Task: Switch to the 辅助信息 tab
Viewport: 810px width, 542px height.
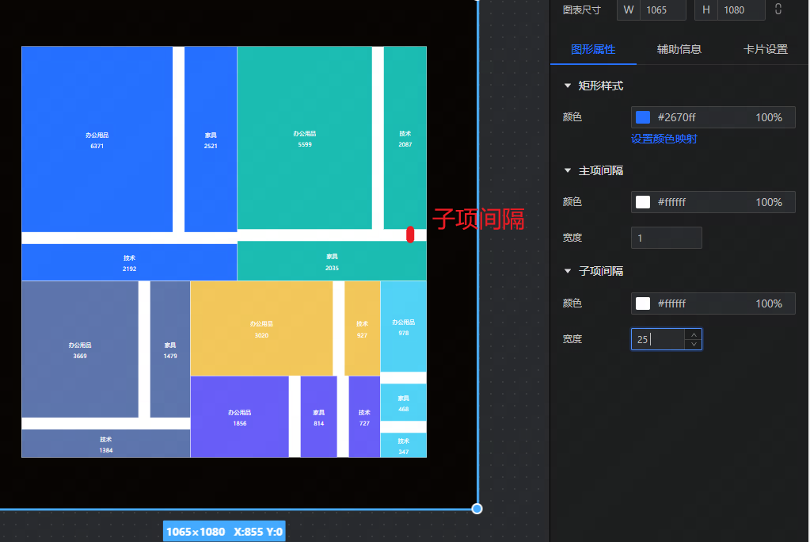Action: (x=679, y=49)
